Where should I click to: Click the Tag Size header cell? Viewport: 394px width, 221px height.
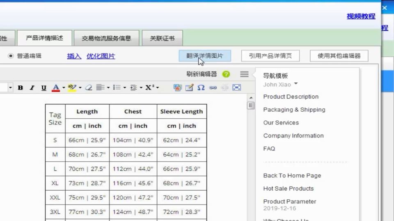pos(55,119)
